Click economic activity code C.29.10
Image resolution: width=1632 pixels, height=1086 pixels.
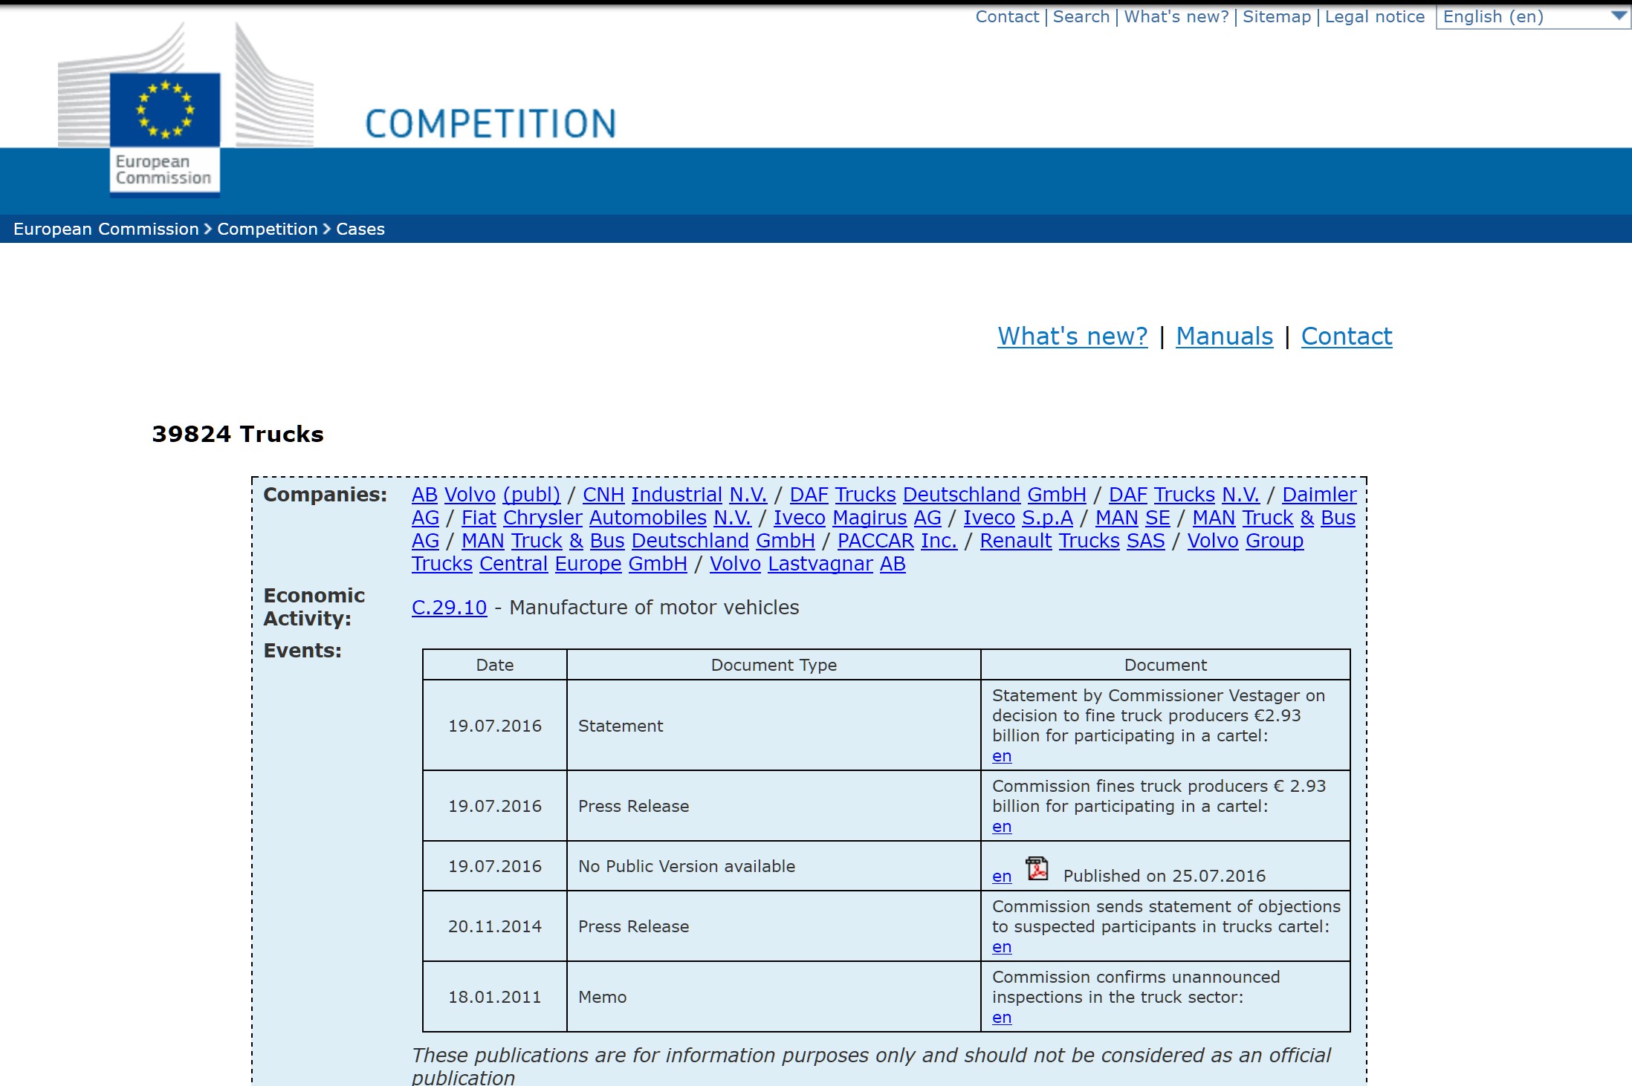[449, 608]
